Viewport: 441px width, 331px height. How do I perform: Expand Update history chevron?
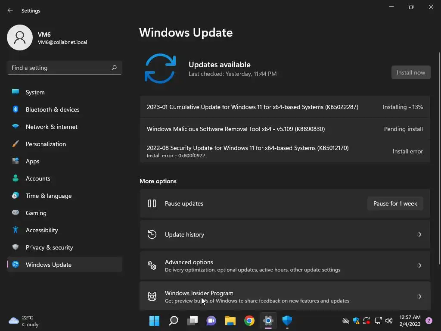click(x=419, y=234)
